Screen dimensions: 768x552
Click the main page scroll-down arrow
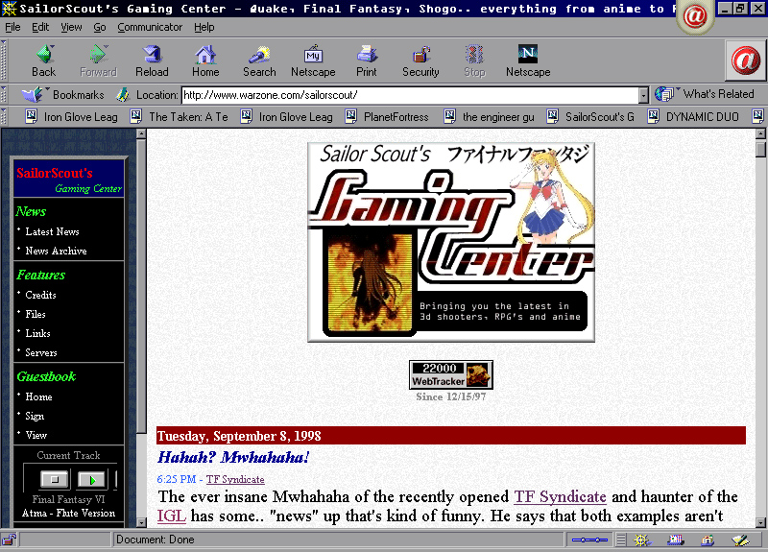click(x=760, y=522)
